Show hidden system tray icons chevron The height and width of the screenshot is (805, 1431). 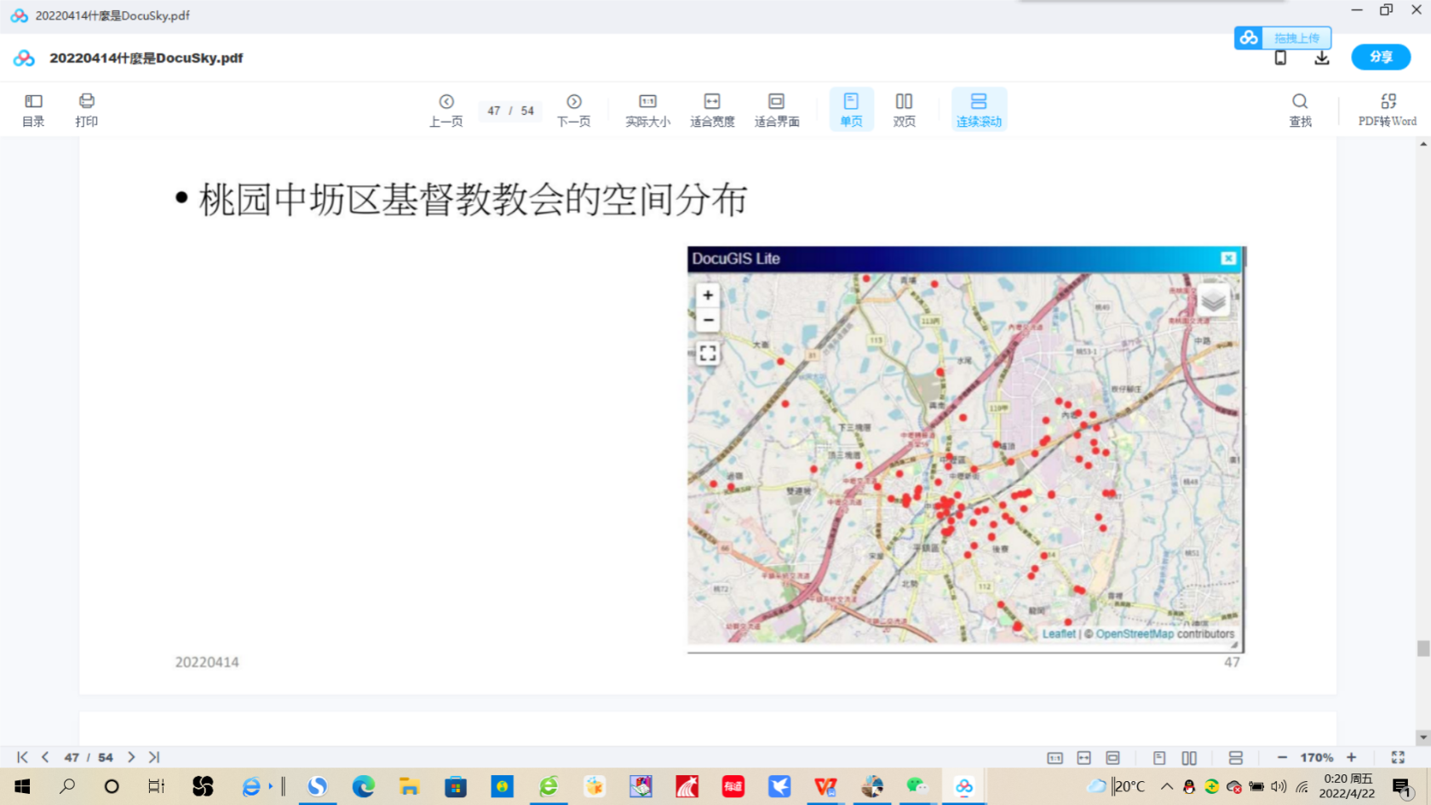(x=1167, y=786)
